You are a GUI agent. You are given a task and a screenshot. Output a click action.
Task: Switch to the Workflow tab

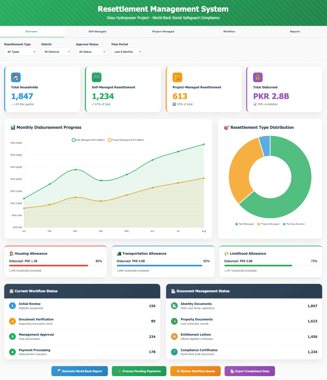tap(229, 32)
